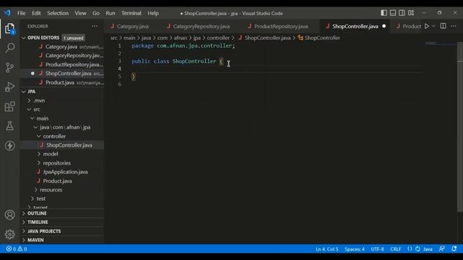Click the feedback icon in status bar
This screenshot has width=463, height=260.
(x=442, y=248)
